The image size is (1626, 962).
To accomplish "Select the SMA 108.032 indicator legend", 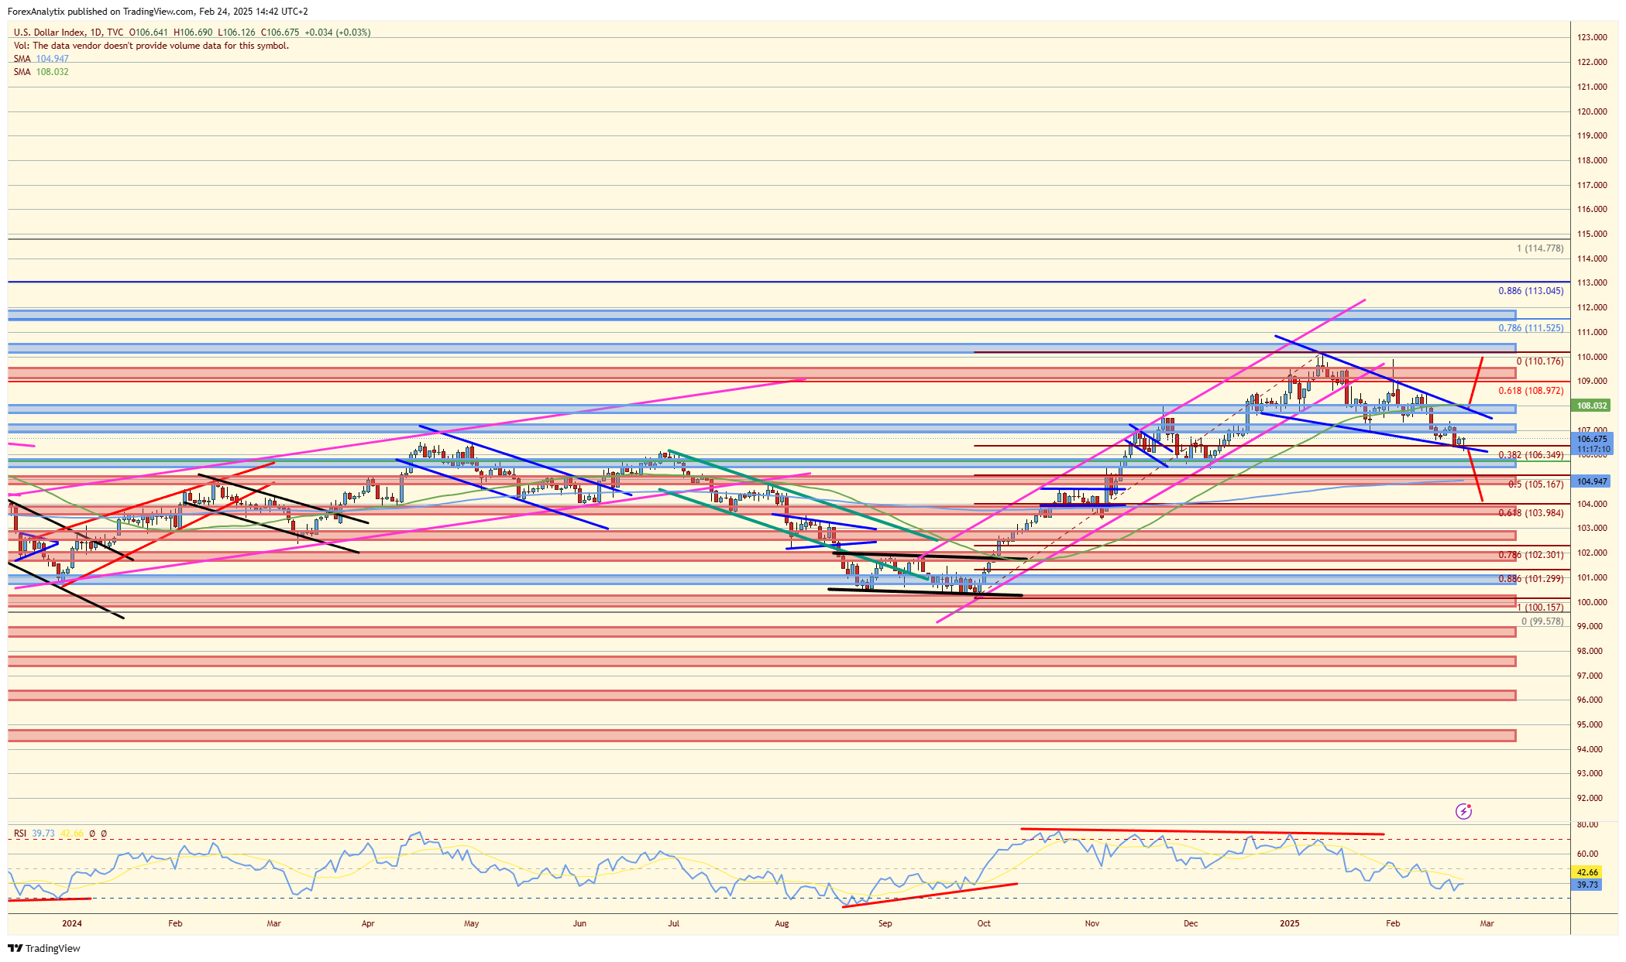I will [x=41, y=72].
